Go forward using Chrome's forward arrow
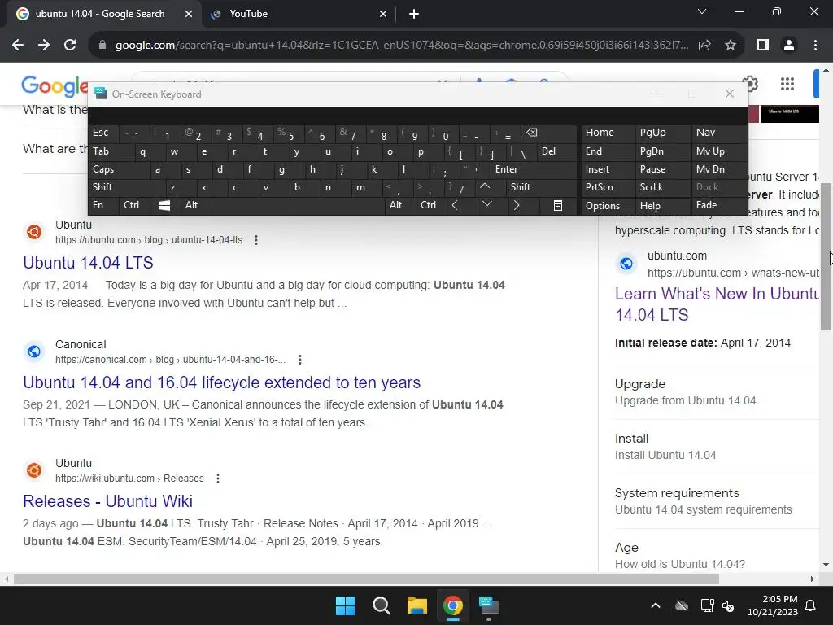 tap(44, 46)
